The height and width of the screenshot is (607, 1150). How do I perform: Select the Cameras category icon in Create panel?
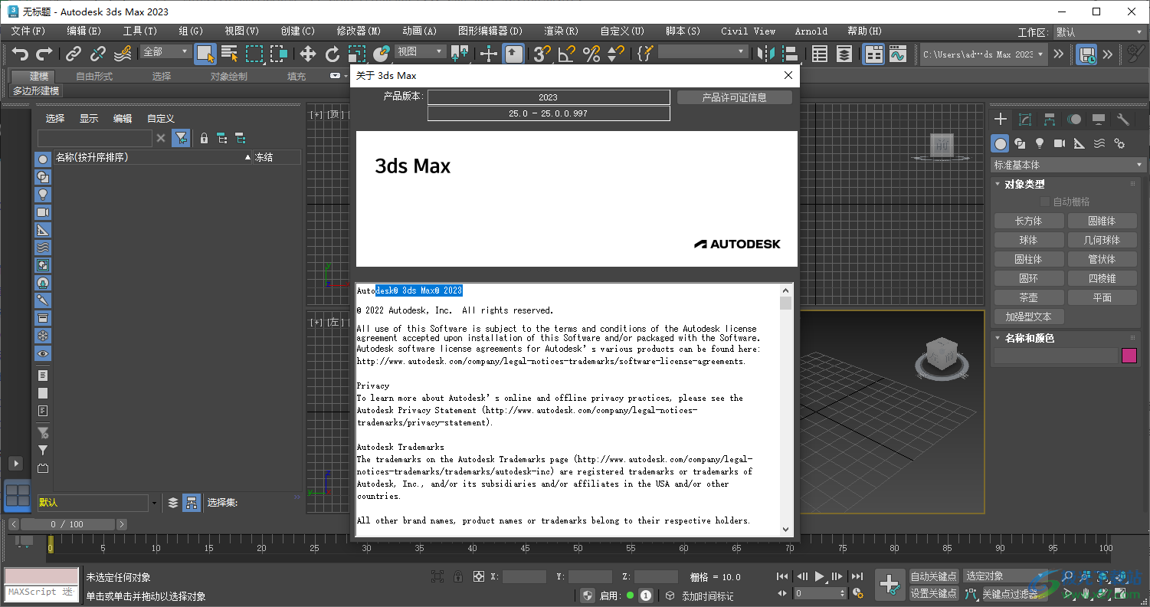pos(1060,143)
